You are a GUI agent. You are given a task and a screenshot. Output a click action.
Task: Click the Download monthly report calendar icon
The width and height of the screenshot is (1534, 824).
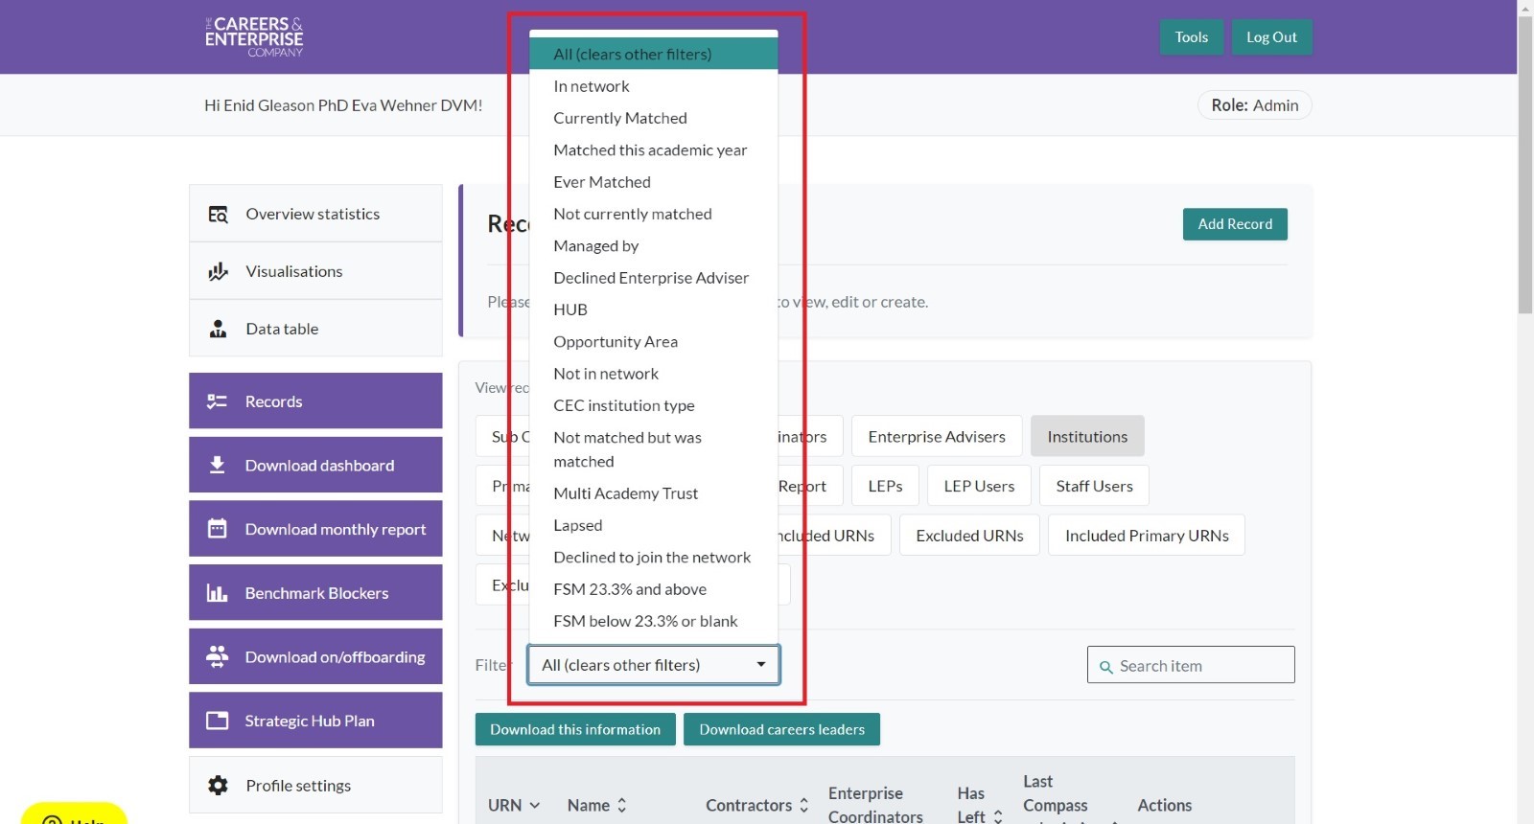pos(218,529)
